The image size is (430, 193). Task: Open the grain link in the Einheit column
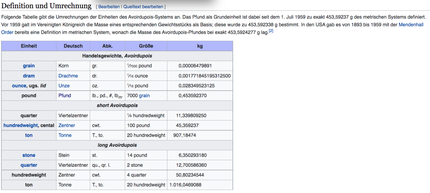pos(29,66)
